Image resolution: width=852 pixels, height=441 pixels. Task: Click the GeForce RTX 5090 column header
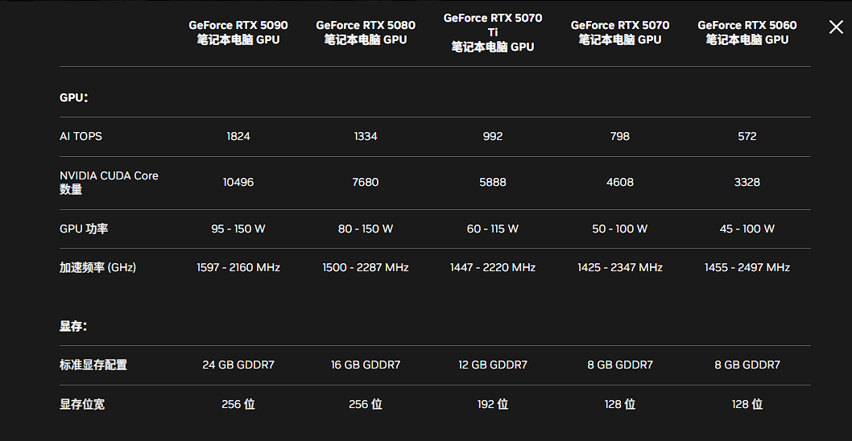pyautogui.click(x=238, y=32)
